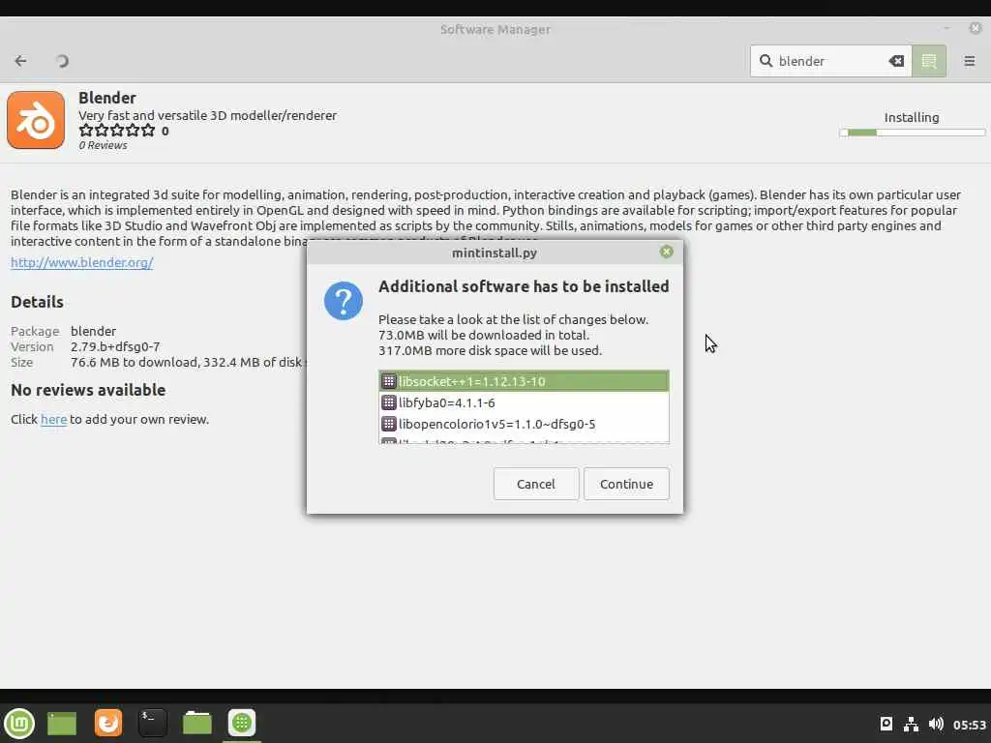This screenshot has height=743, width=991.
Task: Cancel the additional software installation
Action: click(x=536, y=484)
